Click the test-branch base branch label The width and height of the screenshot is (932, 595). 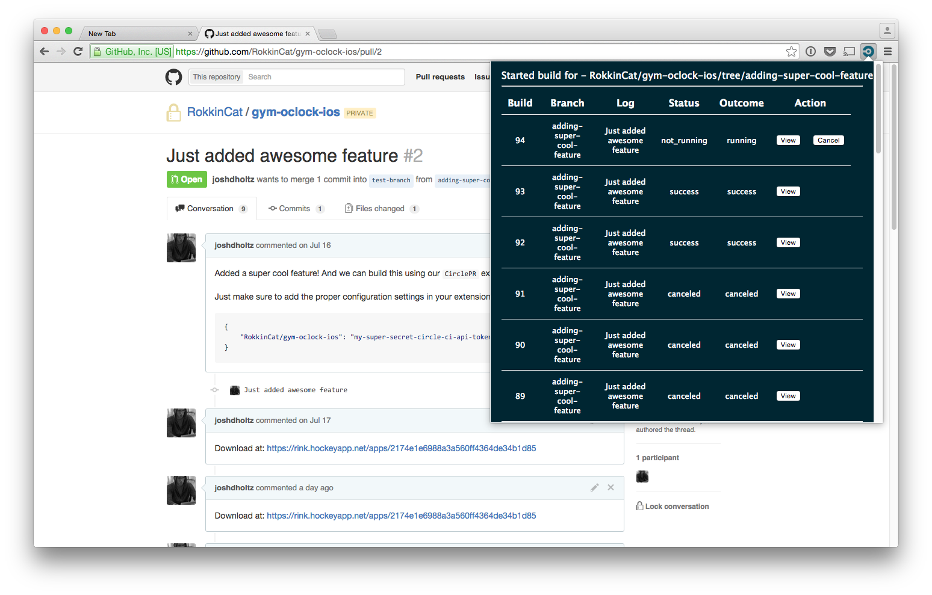[391, 180]
